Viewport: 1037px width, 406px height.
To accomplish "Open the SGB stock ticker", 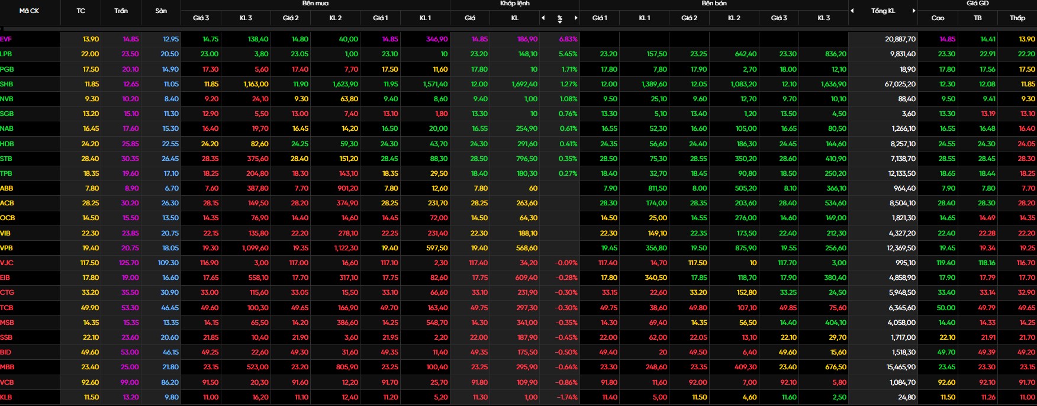I will 7,114.
